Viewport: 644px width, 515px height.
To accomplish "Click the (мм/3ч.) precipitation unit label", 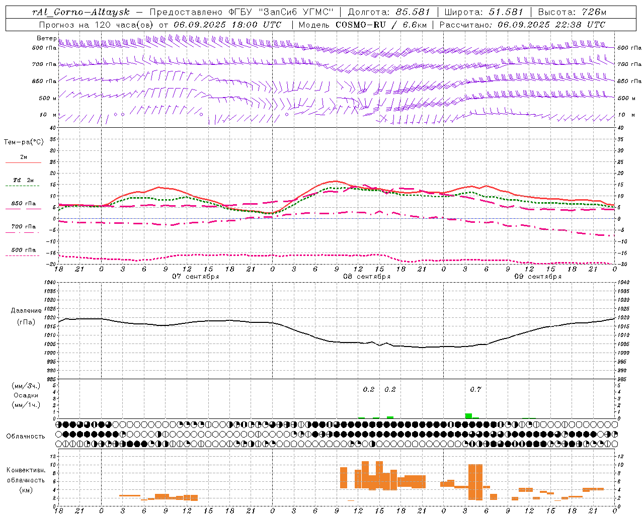I will 26,386.
